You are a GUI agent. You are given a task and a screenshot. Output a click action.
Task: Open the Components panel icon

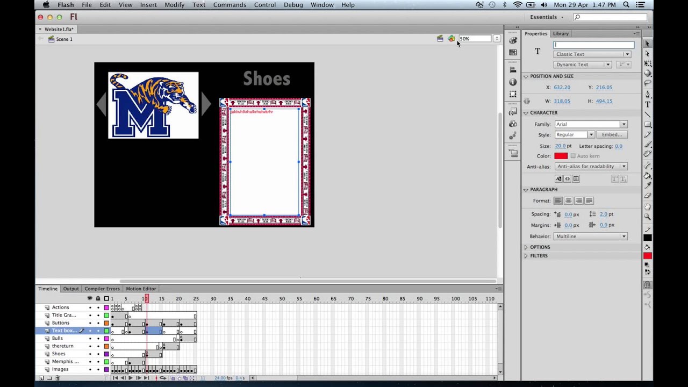tap(513, 124)
